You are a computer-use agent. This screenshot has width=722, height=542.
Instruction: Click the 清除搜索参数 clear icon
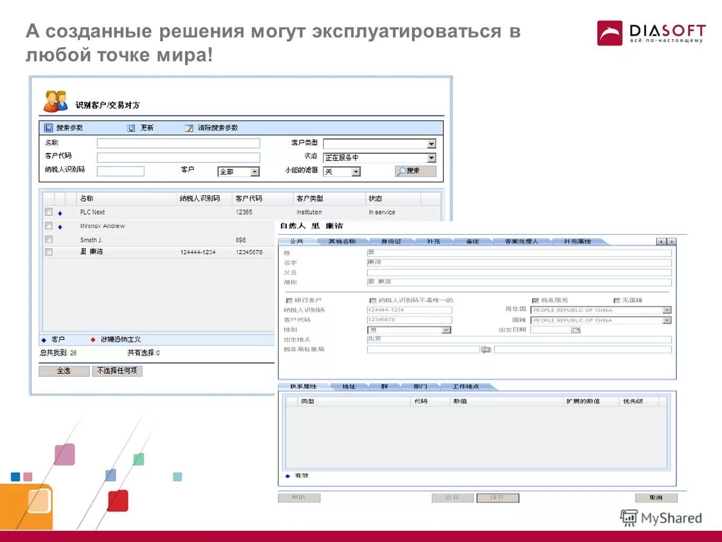tap(188, 129)
